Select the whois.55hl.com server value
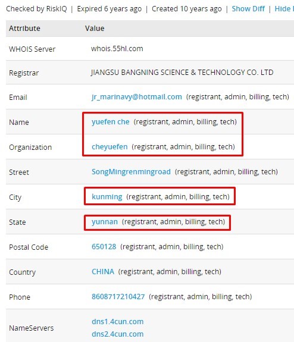This screenshot has width=294, height=342. pyautogui.click(x=117, y=49)
